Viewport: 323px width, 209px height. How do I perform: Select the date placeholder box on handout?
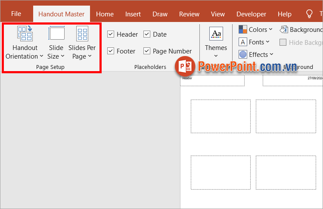tap(293, 81)
